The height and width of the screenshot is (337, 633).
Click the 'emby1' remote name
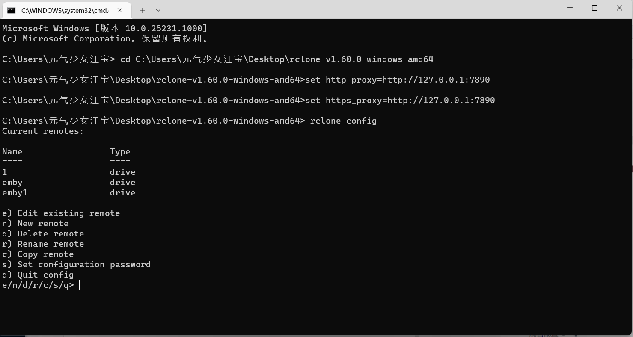coord(15,192)
